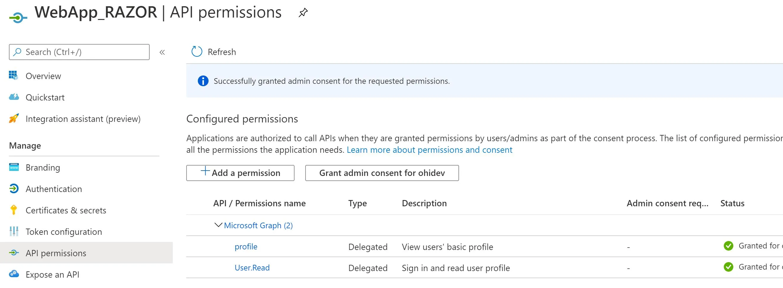The height and width of the screenshot is (288, 783).
Task: Click the Token configuration bars icon
Action: click(14, 232)
